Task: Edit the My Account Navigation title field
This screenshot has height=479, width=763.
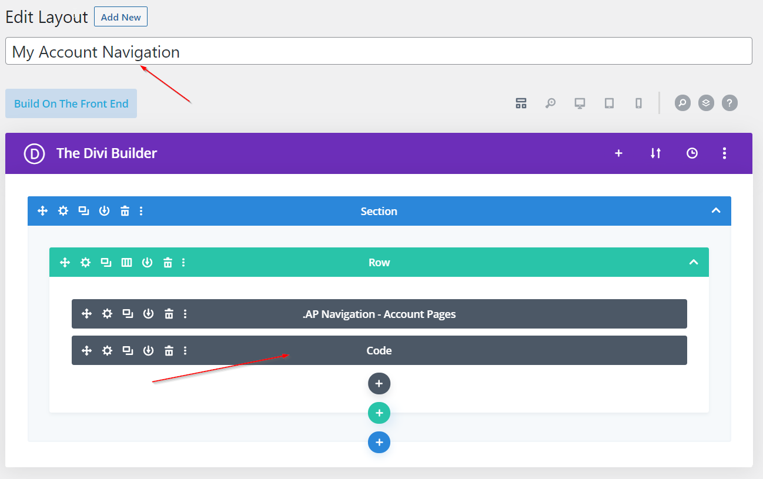Action: click(x=379, y=52)
